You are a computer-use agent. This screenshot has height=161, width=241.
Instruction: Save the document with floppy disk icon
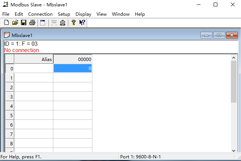click(x=24, y=22)
